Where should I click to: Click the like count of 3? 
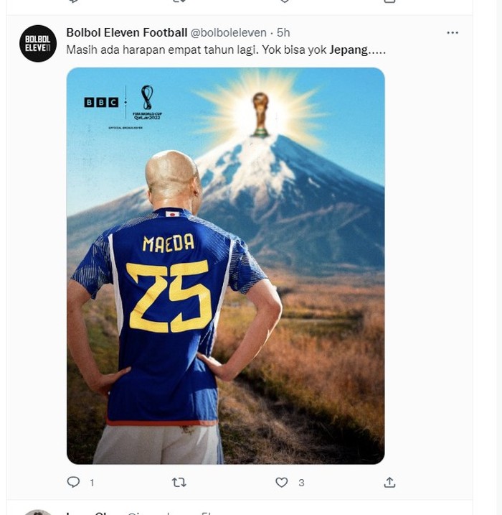click(301, 483)
